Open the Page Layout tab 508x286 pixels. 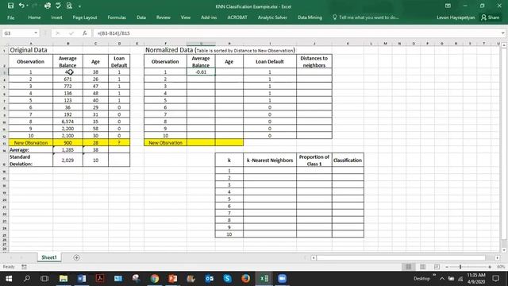click(85, 17)
